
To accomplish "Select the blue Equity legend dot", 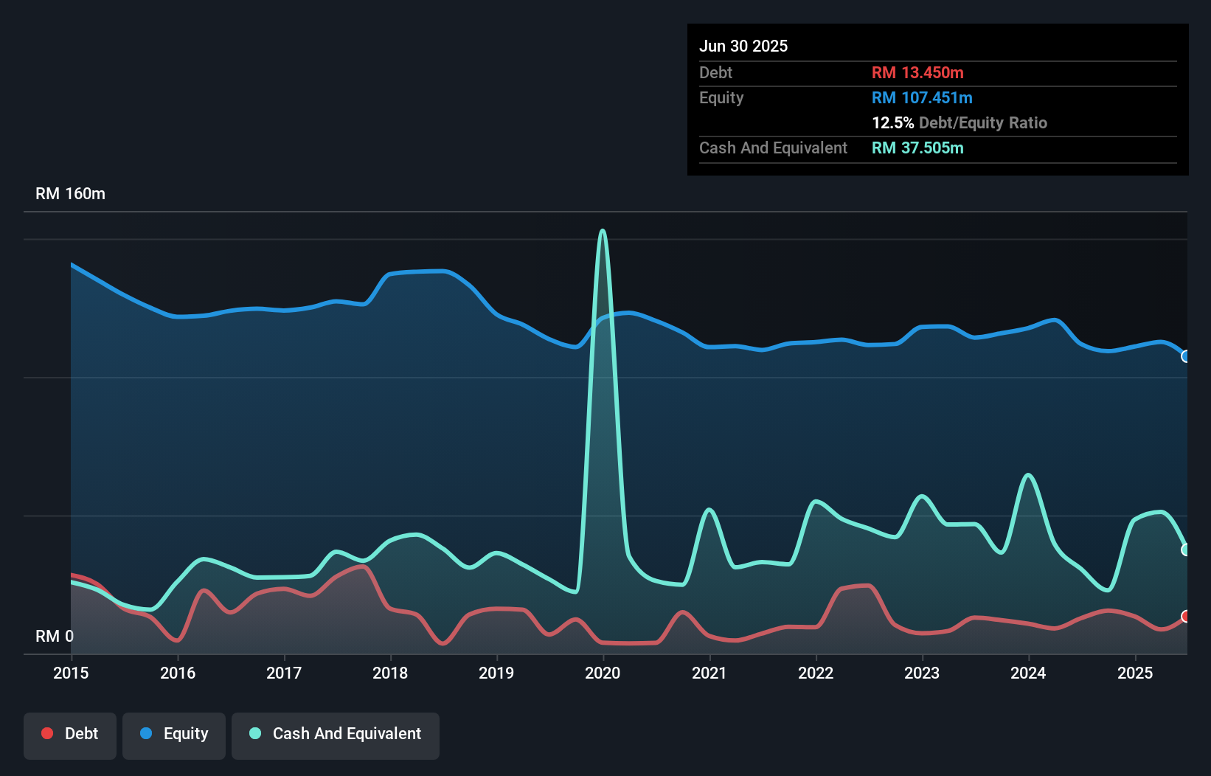I will 144,733.
